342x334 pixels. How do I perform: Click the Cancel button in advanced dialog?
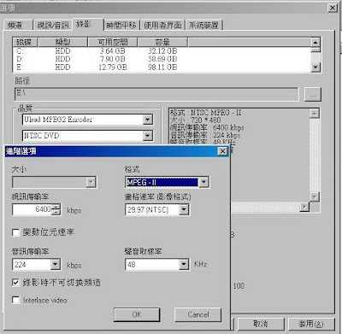[x=198, y=314]
